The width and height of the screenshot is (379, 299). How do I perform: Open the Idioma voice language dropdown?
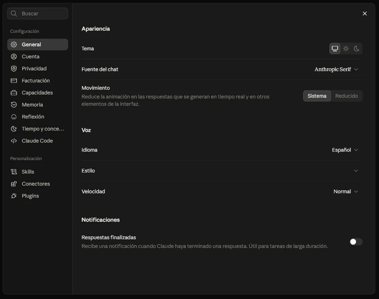tap(345, 150)
